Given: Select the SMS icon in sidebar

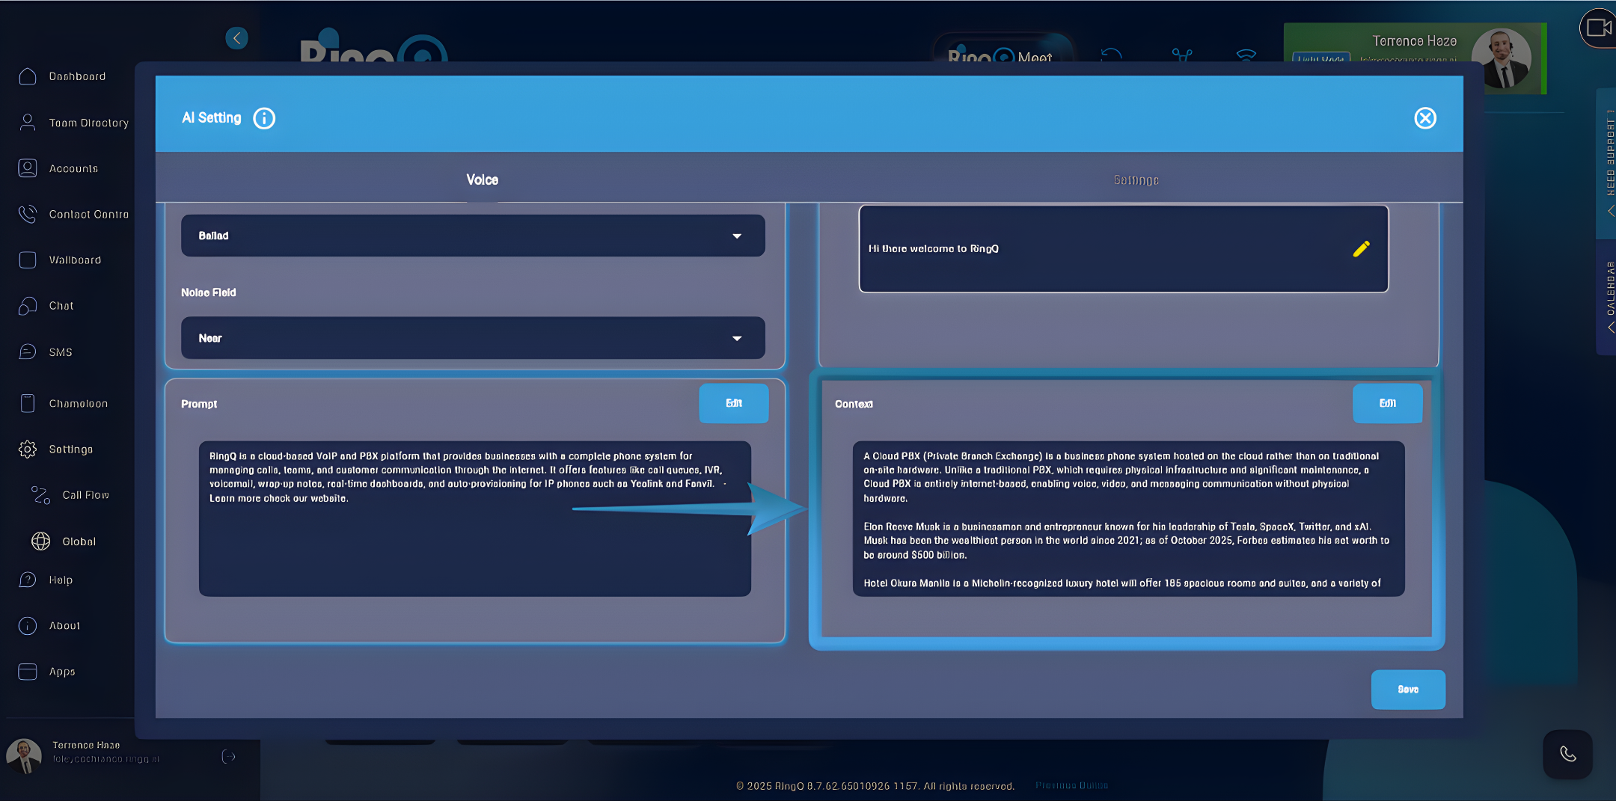Looking at the screenshot, I should pyautogui.click(x=28, y=352).
